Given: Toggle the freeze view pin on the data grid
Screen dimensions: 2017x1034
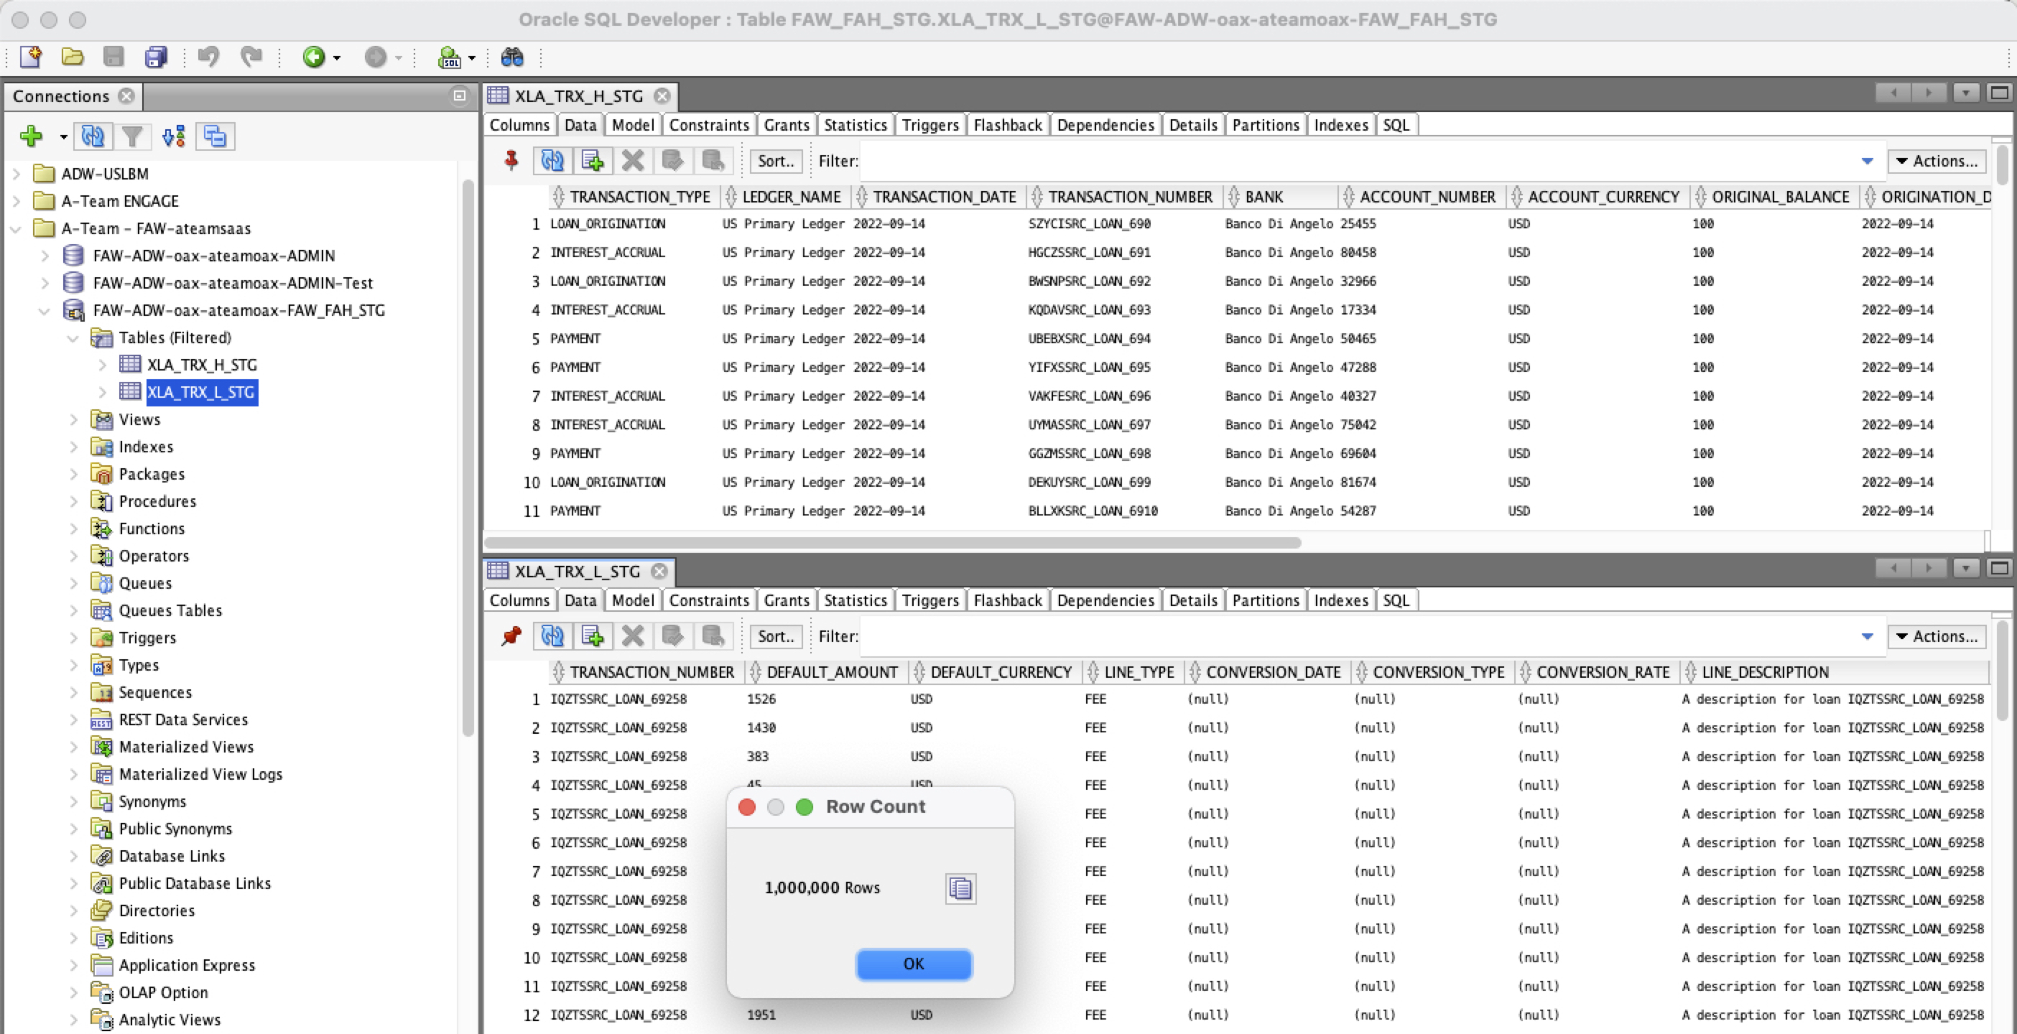Looking at the screenshot, I should 511,160.
